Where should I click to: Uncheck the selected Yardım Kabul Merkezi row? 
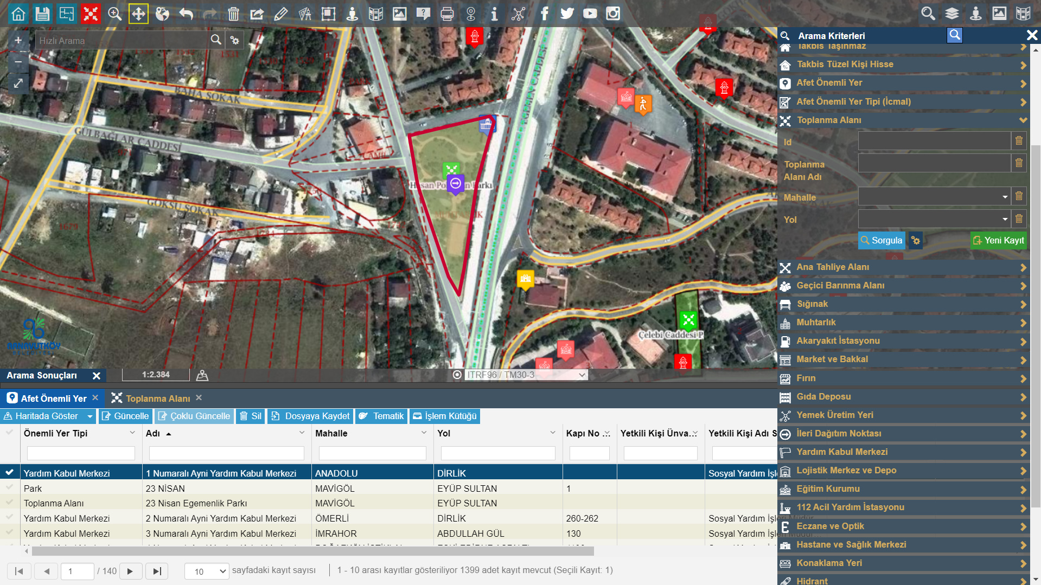coord(9,472)
